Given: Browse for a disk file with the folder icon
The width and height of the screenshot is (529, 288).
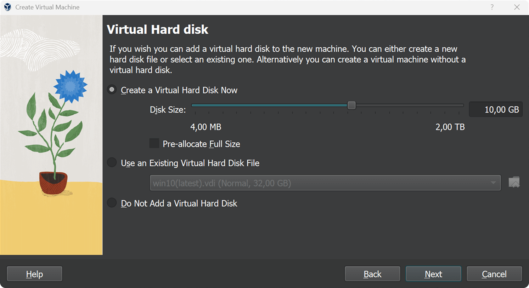Looking at the screenshot, I should [x=514, y=183].
